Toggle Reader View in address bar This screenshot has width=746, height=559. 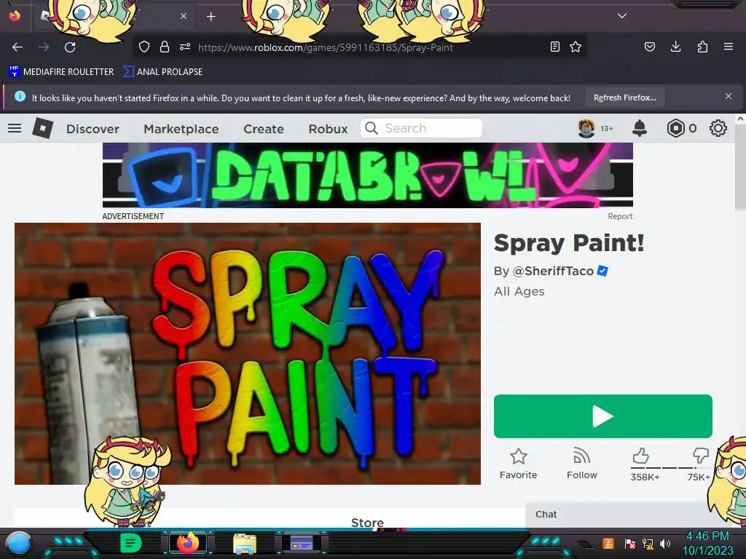pyautogui.click(x=554, y=47)
